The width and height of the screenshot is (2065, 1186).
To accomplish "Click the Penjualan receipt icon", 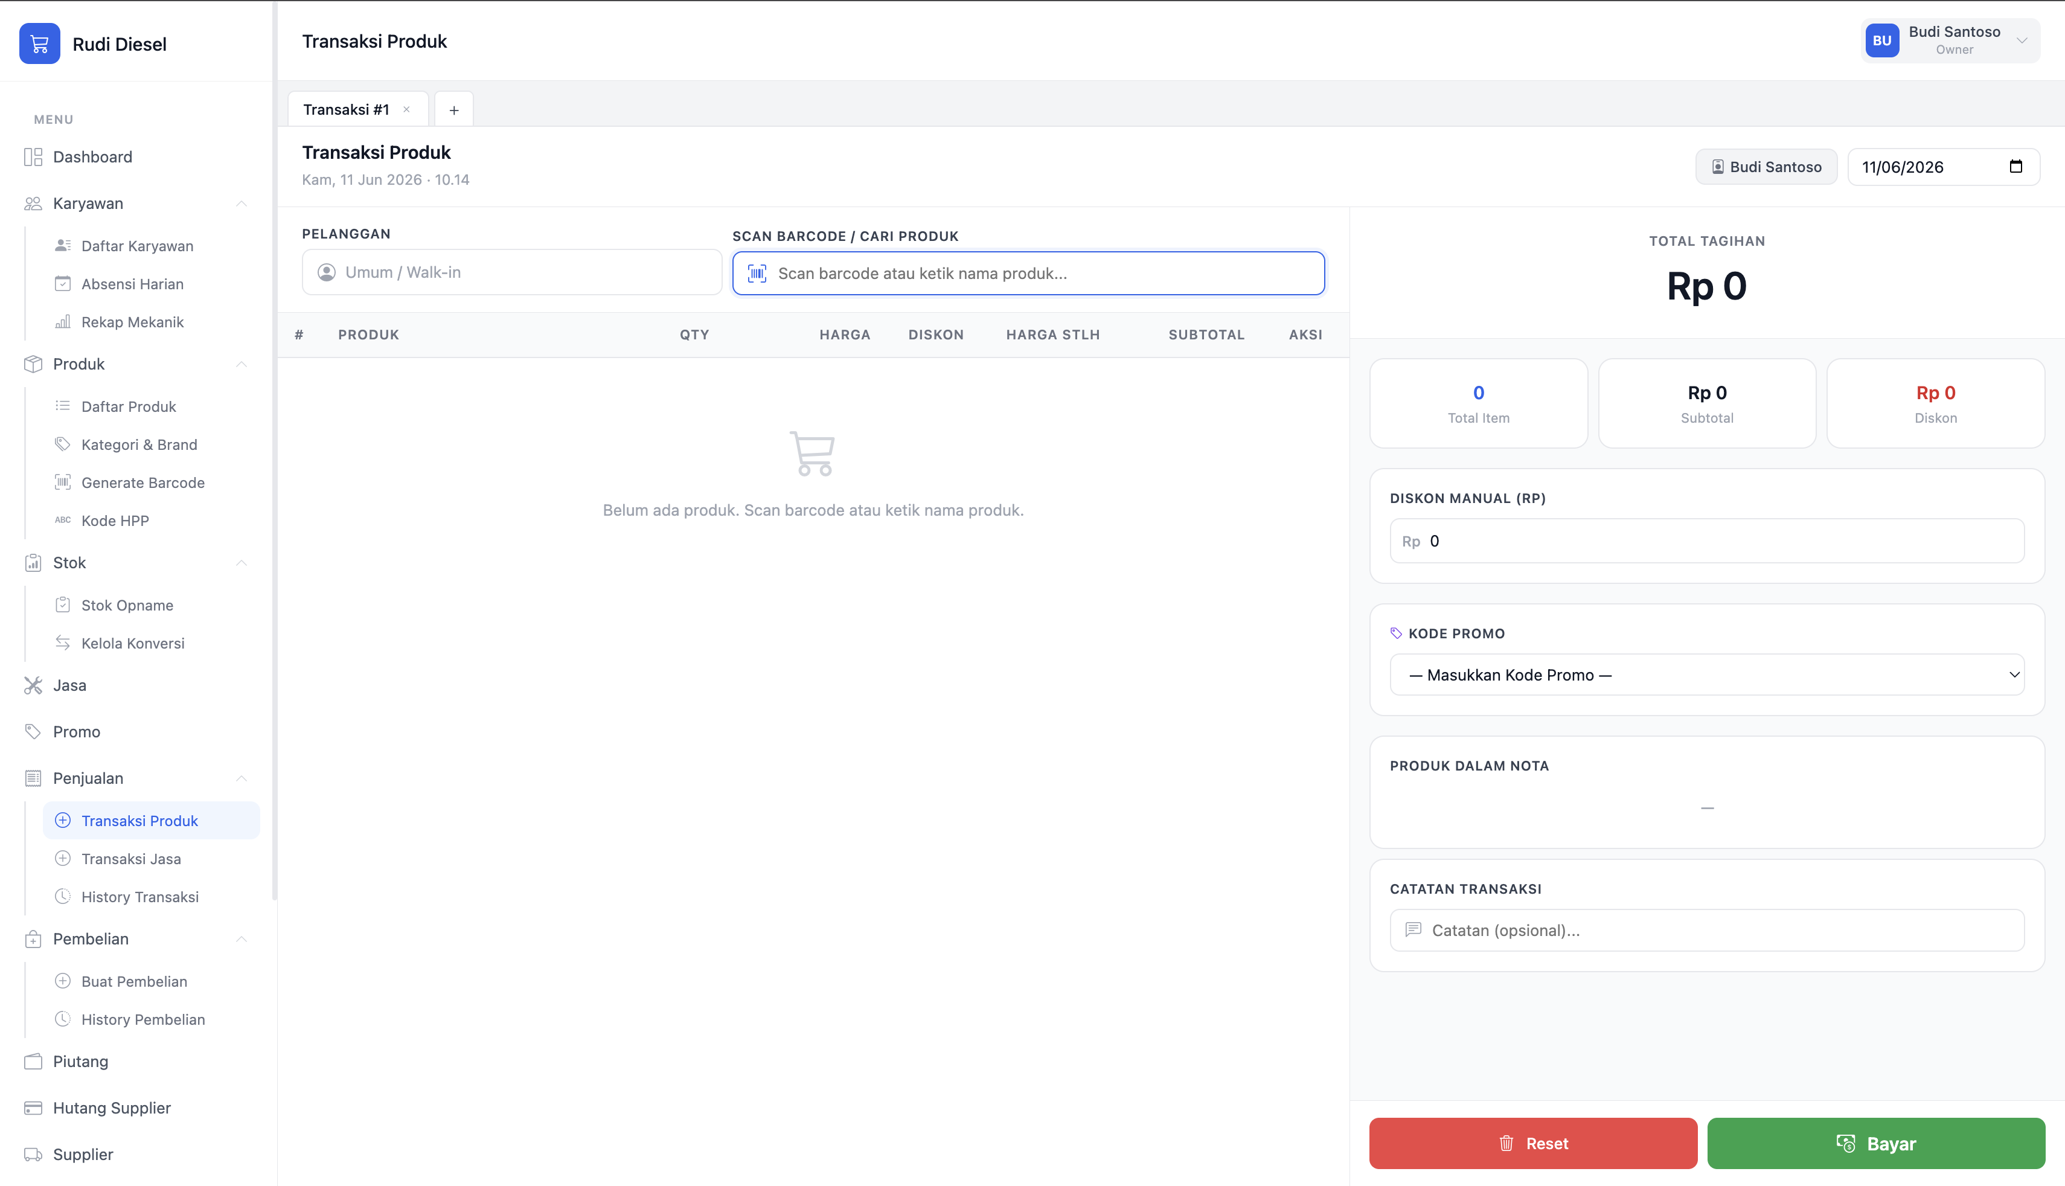I will 33,779.
